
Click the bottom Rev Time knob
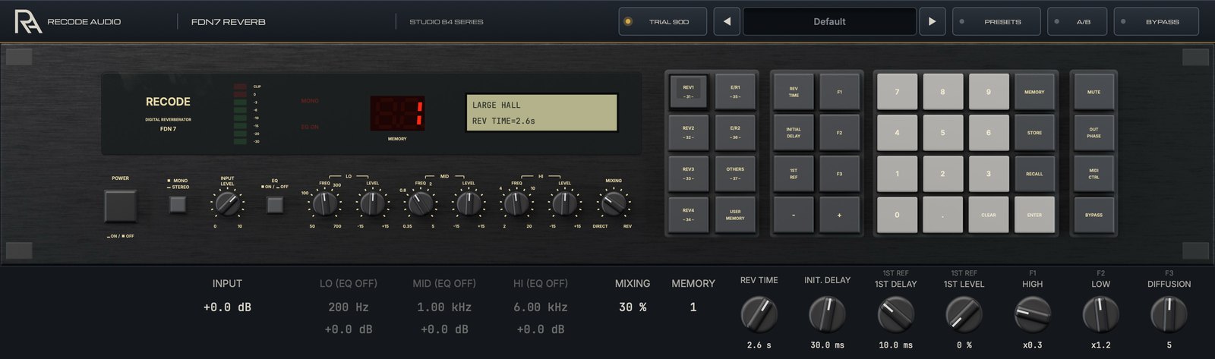coord(759,314)
